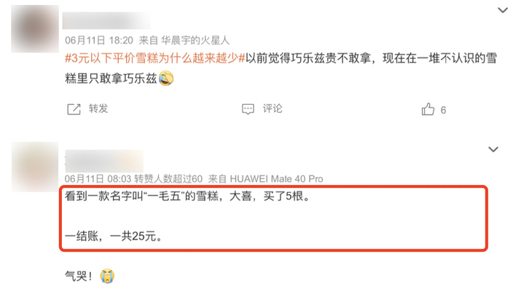Click the 评论 label
This screenshot has width=510, height=289.
point(272,108)
